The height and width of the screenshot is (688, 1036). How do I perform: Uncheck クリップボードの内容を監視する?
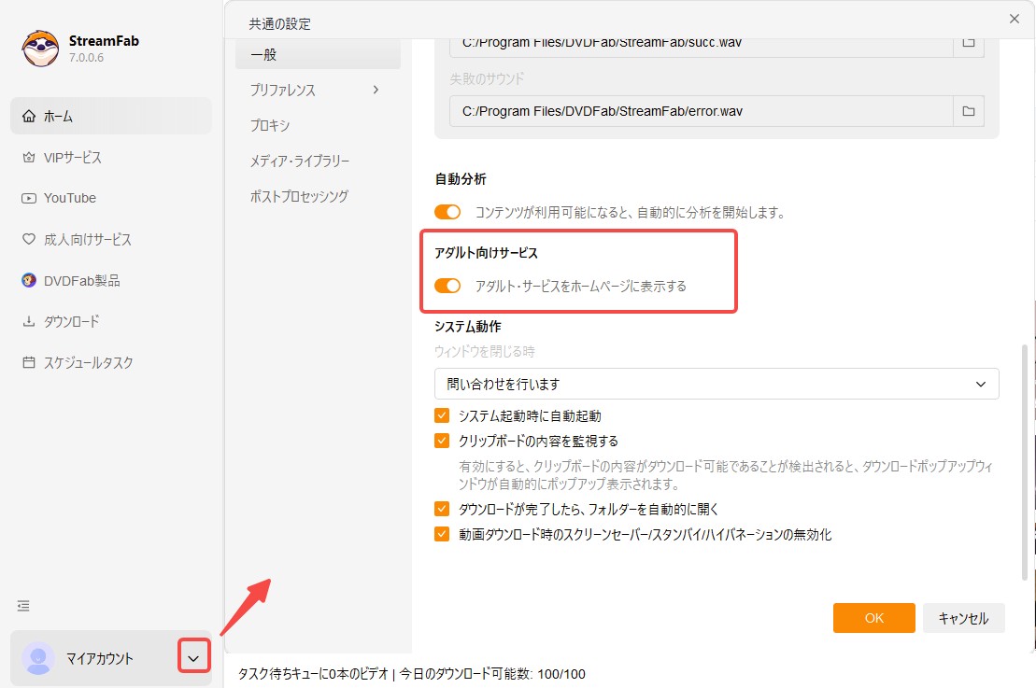coord(442,440)
